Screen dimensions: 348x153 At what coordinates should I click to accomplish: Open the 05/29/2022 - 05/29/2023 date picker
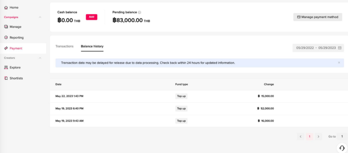coord(318,48)
